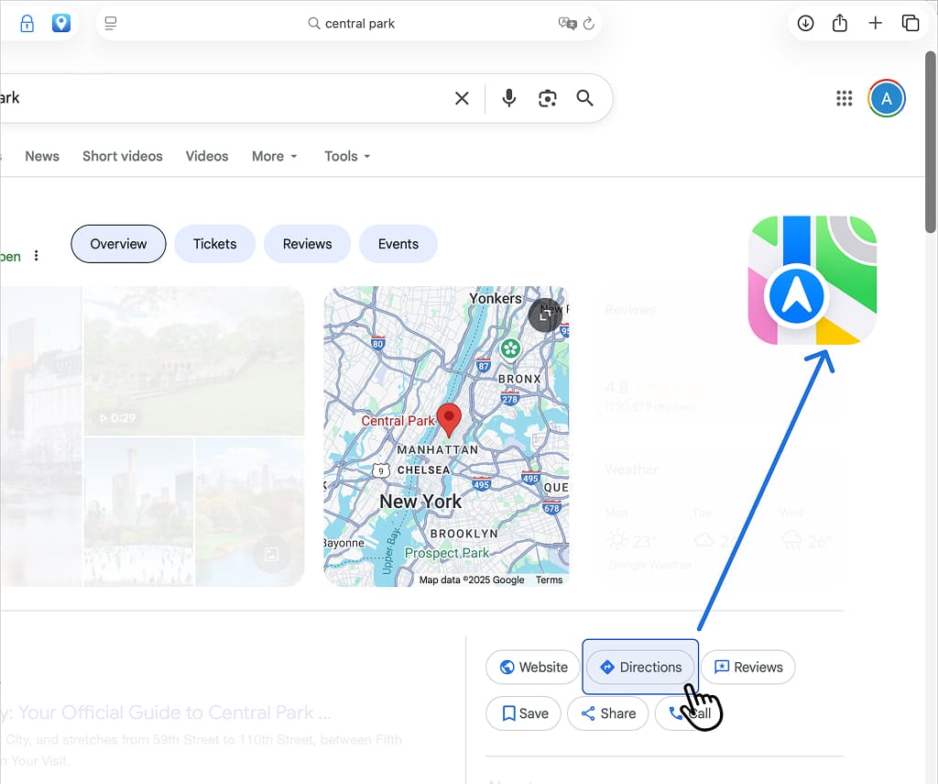Click the voice search microphone icon

coord(509,98)
